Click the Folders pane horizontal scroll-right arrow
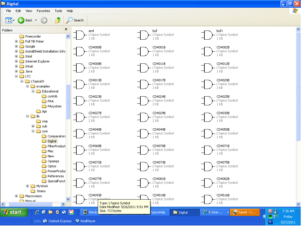The height and width of the screenshot is (226, 306). [63, 204]
